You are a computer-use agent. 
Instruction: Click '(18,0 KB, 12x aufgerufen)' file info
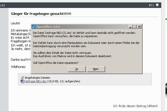(x=64, y=81)
